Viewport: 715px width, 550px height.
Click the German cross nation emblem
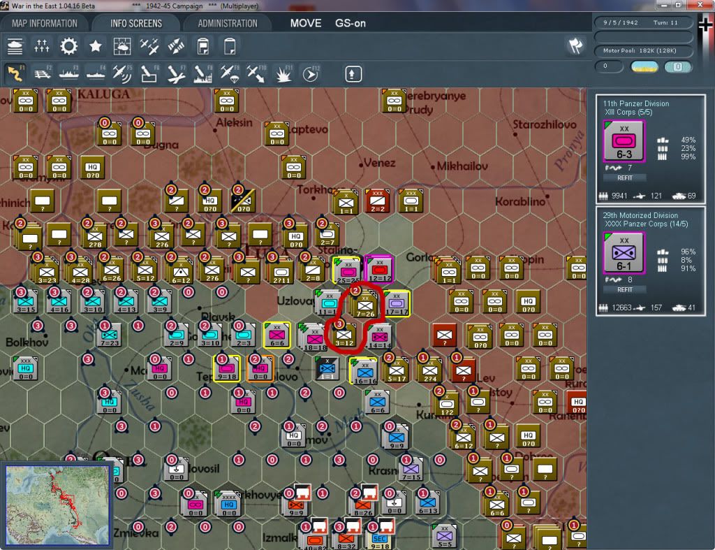point(705,25)
